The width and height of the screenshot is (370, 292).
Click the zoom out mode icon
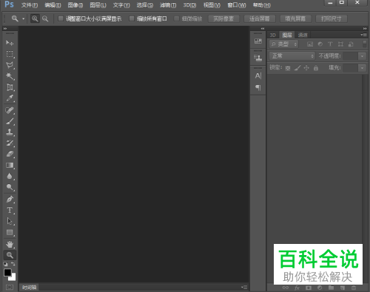[x=45, y=18]
